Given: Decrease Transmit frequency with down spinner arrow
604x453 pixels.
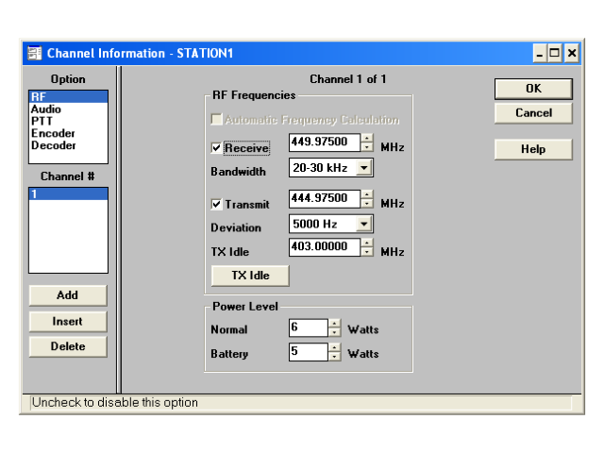Looking at the screenshot, I should [x=367, y=204].
